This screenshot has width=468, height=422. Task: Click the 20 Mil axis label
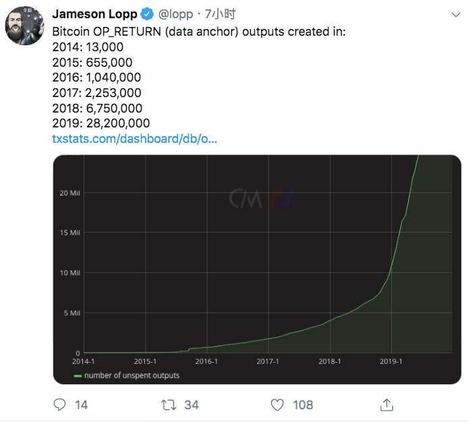click(x=70, y=193)
